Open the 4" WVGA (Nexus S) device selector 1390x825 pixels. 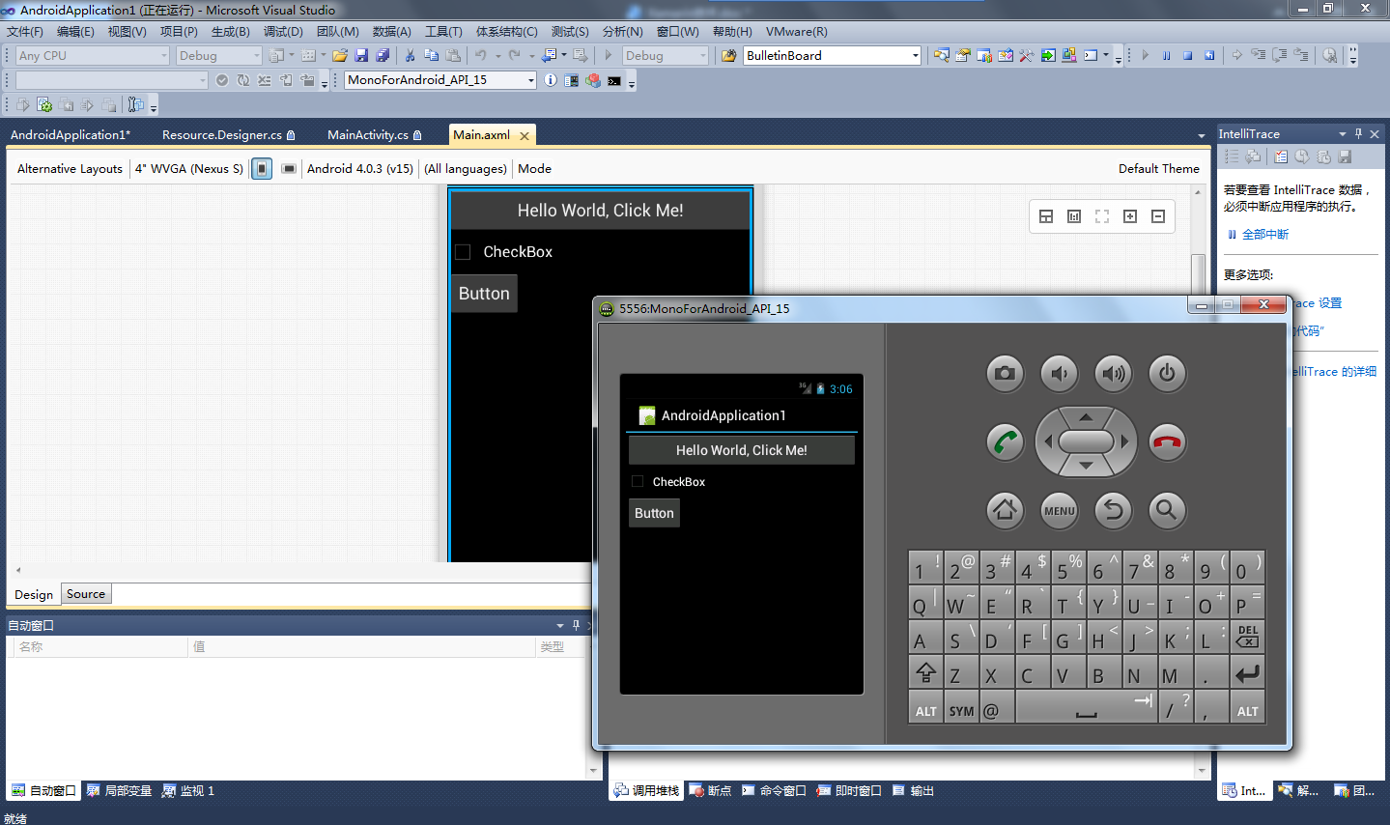pyautogui.click(x=189, y=169)
